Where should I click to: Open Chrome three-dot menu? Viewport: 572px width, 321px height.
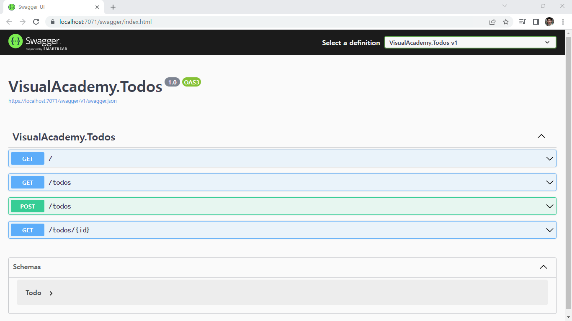563,22
